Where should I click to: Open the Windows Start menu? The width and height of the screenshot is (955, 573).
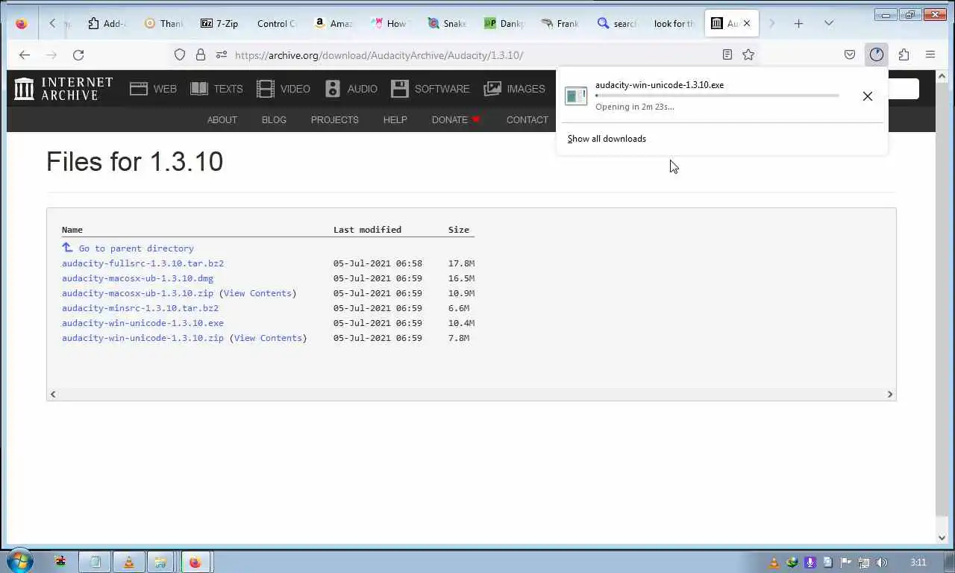pyautogui.click(x=20, y=561)
